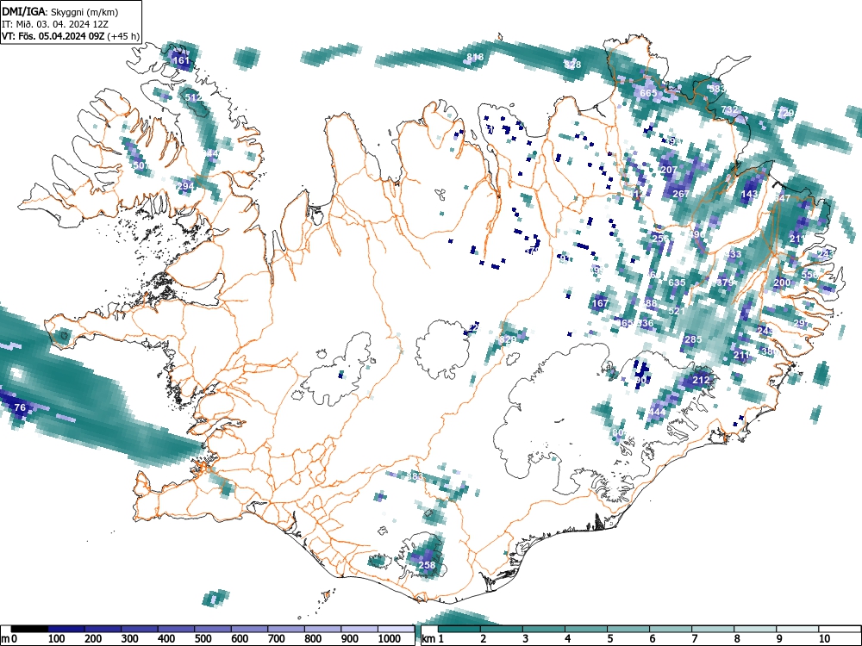Click the offshore value "828" on the northern band

tap(572, 65)
